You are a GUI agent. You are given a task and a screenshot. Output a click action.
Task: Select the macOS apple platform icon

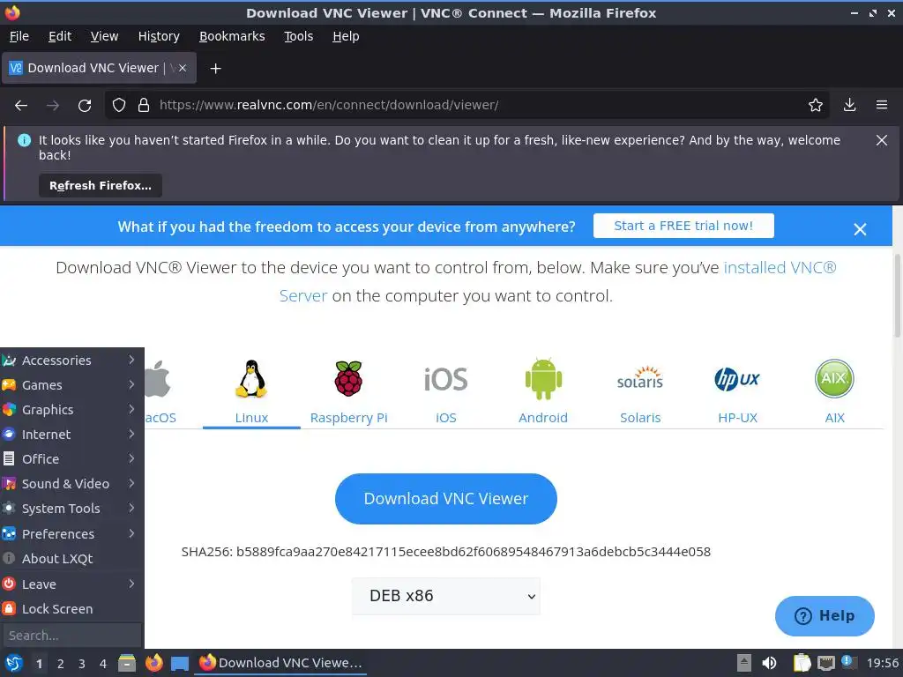pos(158,379)
